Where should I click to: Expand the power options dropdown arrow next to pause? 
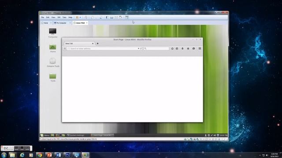tap(80, 18)
